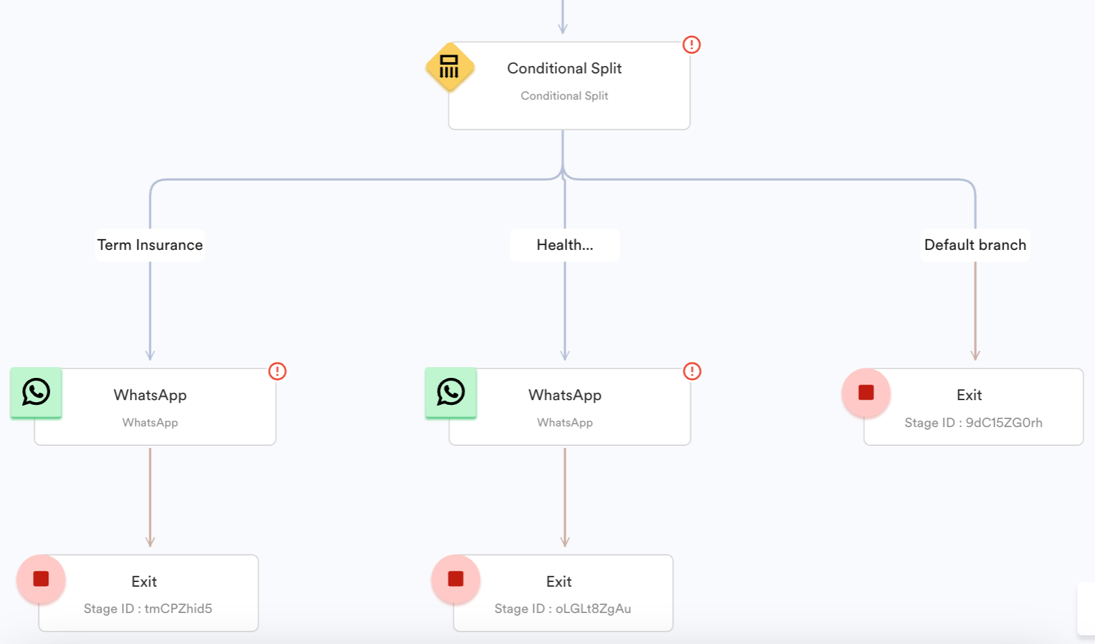Click connector arrow entering Conditional Split
Viewport: 1095px width, 644px height.
tap(562, 18)
